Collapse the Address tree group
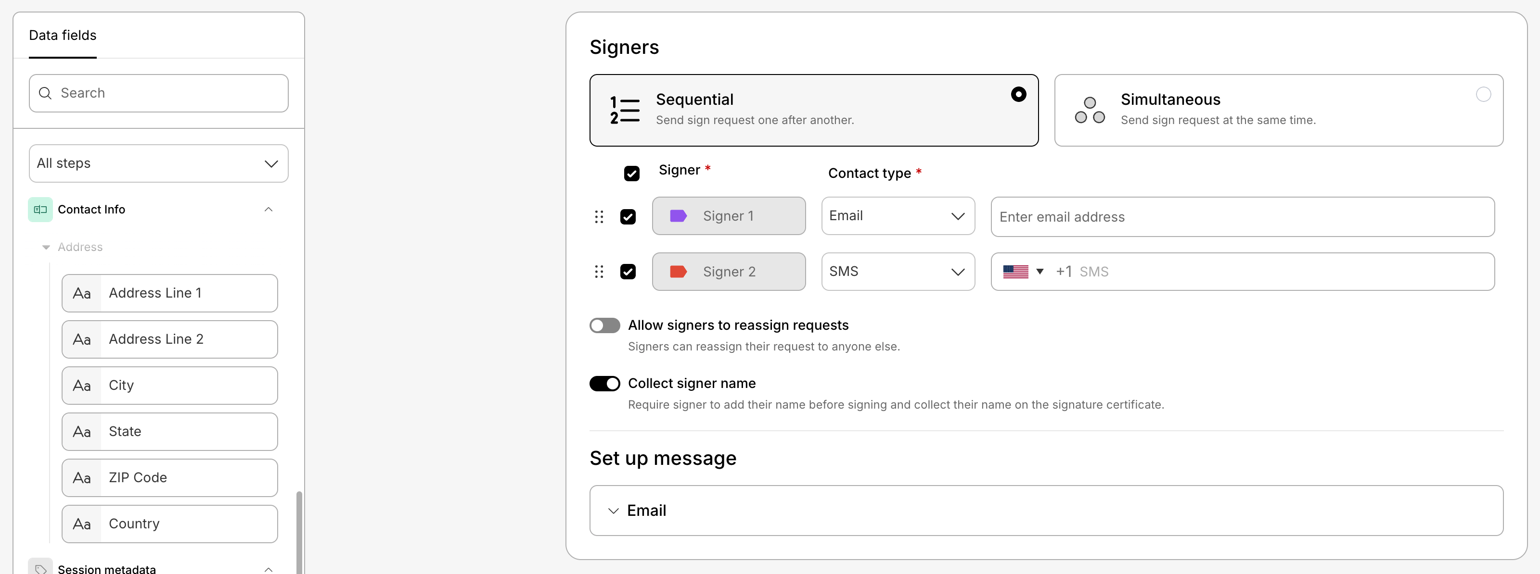 pos(46,247)
